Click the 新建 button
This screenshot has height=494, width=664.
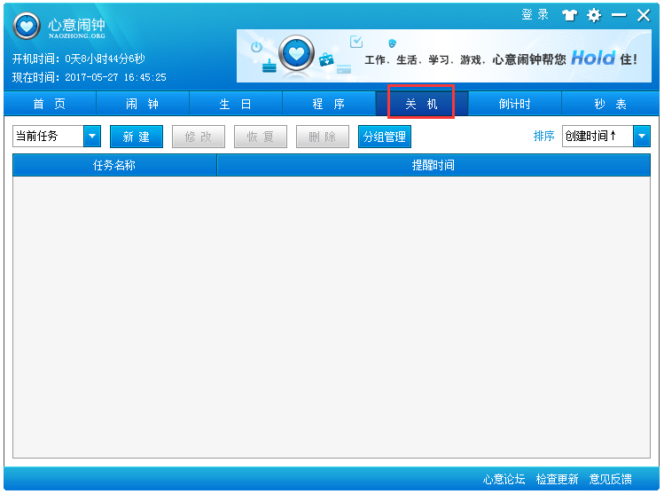[x=137, y=137]
